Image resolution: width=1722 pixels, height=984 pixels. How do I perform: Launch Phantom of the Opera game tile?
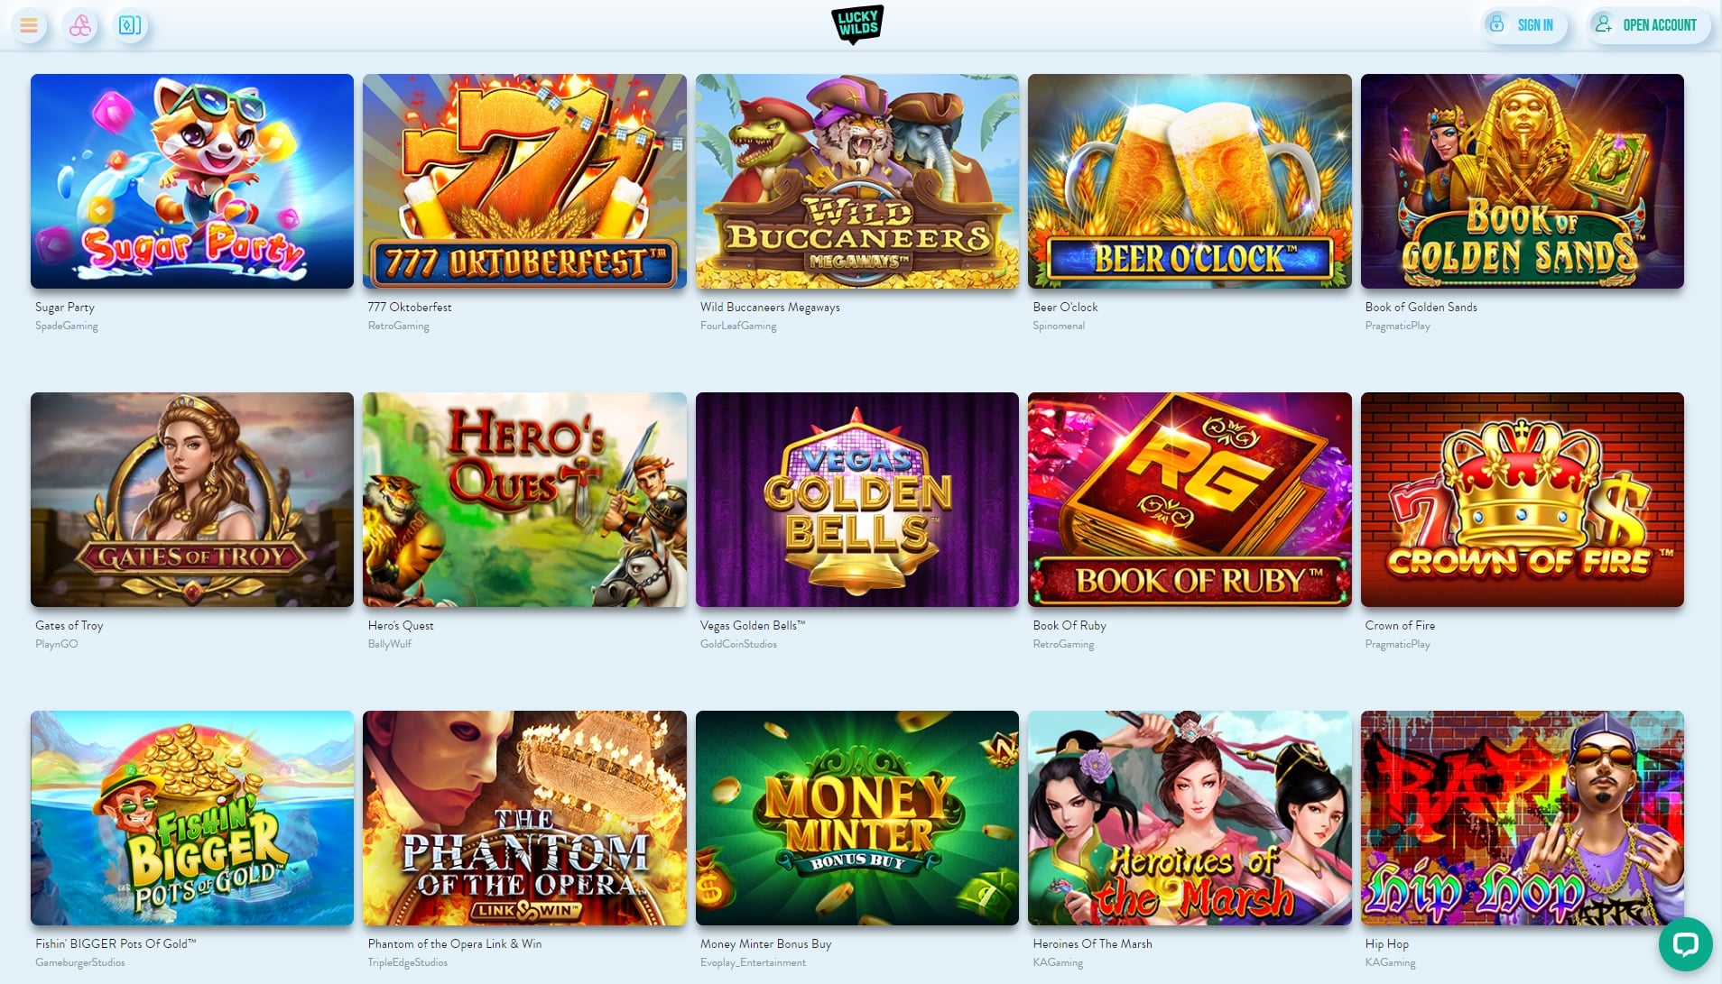[524, 818]
